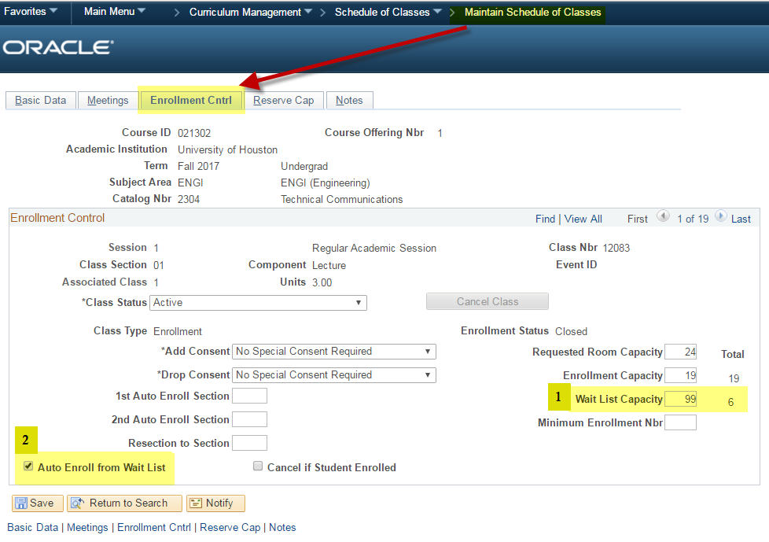Click the Wait List Capacity field
The height and width of the screenshot is (542, 769).
click(x=680, y=399)
